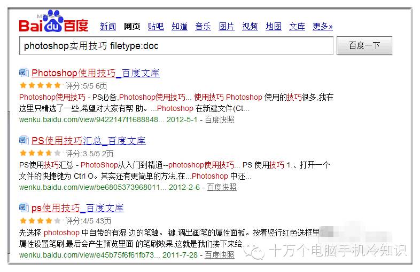Click the date 2012-5-1
Screen dimensions: 420x272
[x=182, y=119]
